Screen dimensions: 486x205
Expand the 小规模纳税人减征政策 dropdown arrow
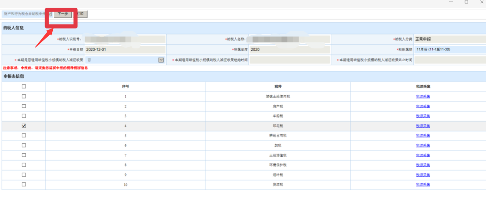tap(161, 60)
